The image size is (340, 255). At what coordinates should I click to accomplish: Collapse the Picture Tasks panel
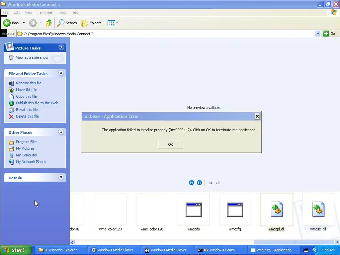(61, 47)
